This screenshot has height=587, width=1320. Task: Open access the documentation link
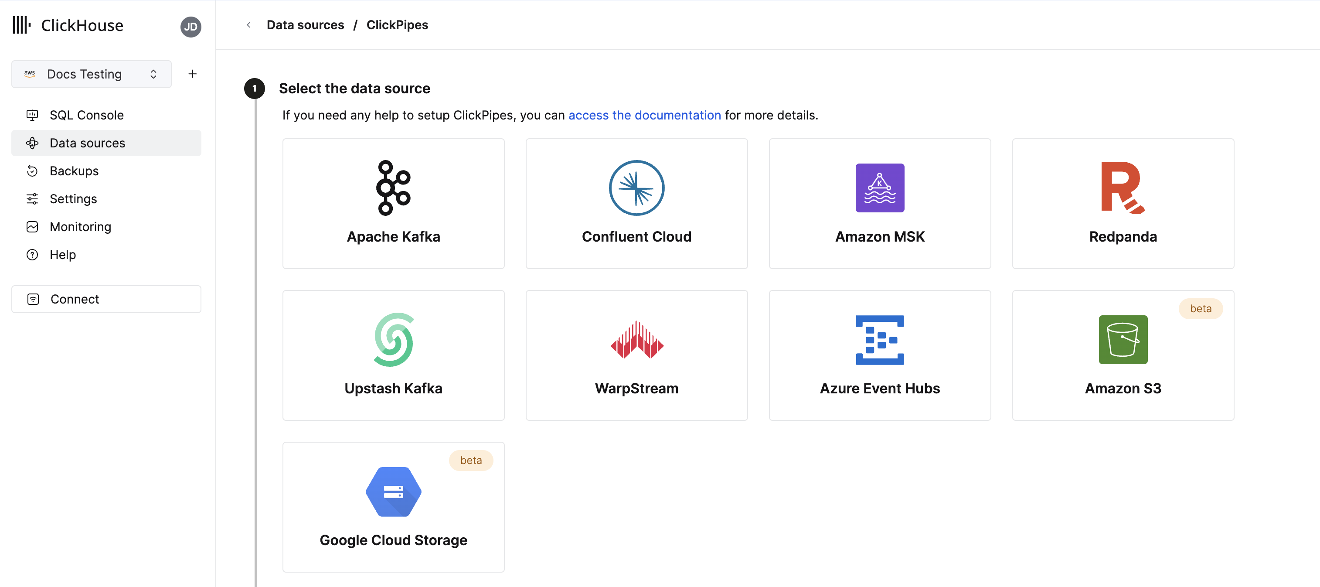pyautogui.click(x=644, y=115)
